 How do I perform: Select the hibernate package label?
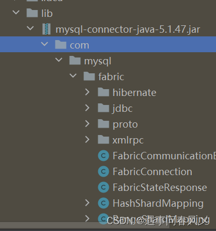(135, 92)
